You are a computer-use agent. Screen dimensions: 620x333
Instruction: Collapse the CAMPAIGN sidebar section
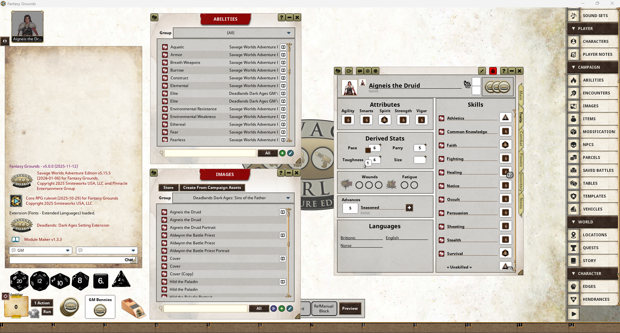click(x=573, y=67)
